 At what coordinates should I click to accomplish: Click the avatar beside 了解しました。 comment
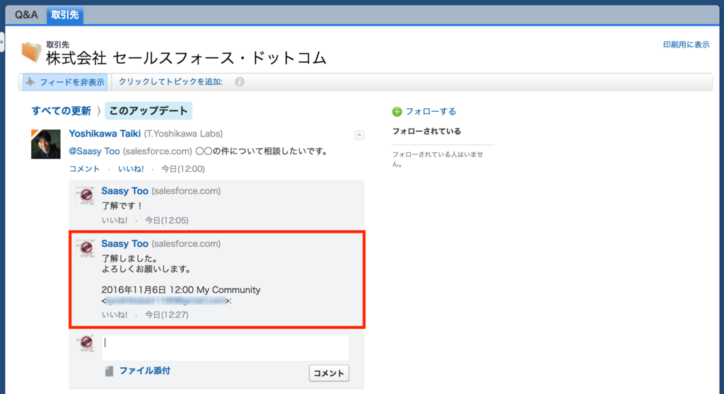[86, 248]
